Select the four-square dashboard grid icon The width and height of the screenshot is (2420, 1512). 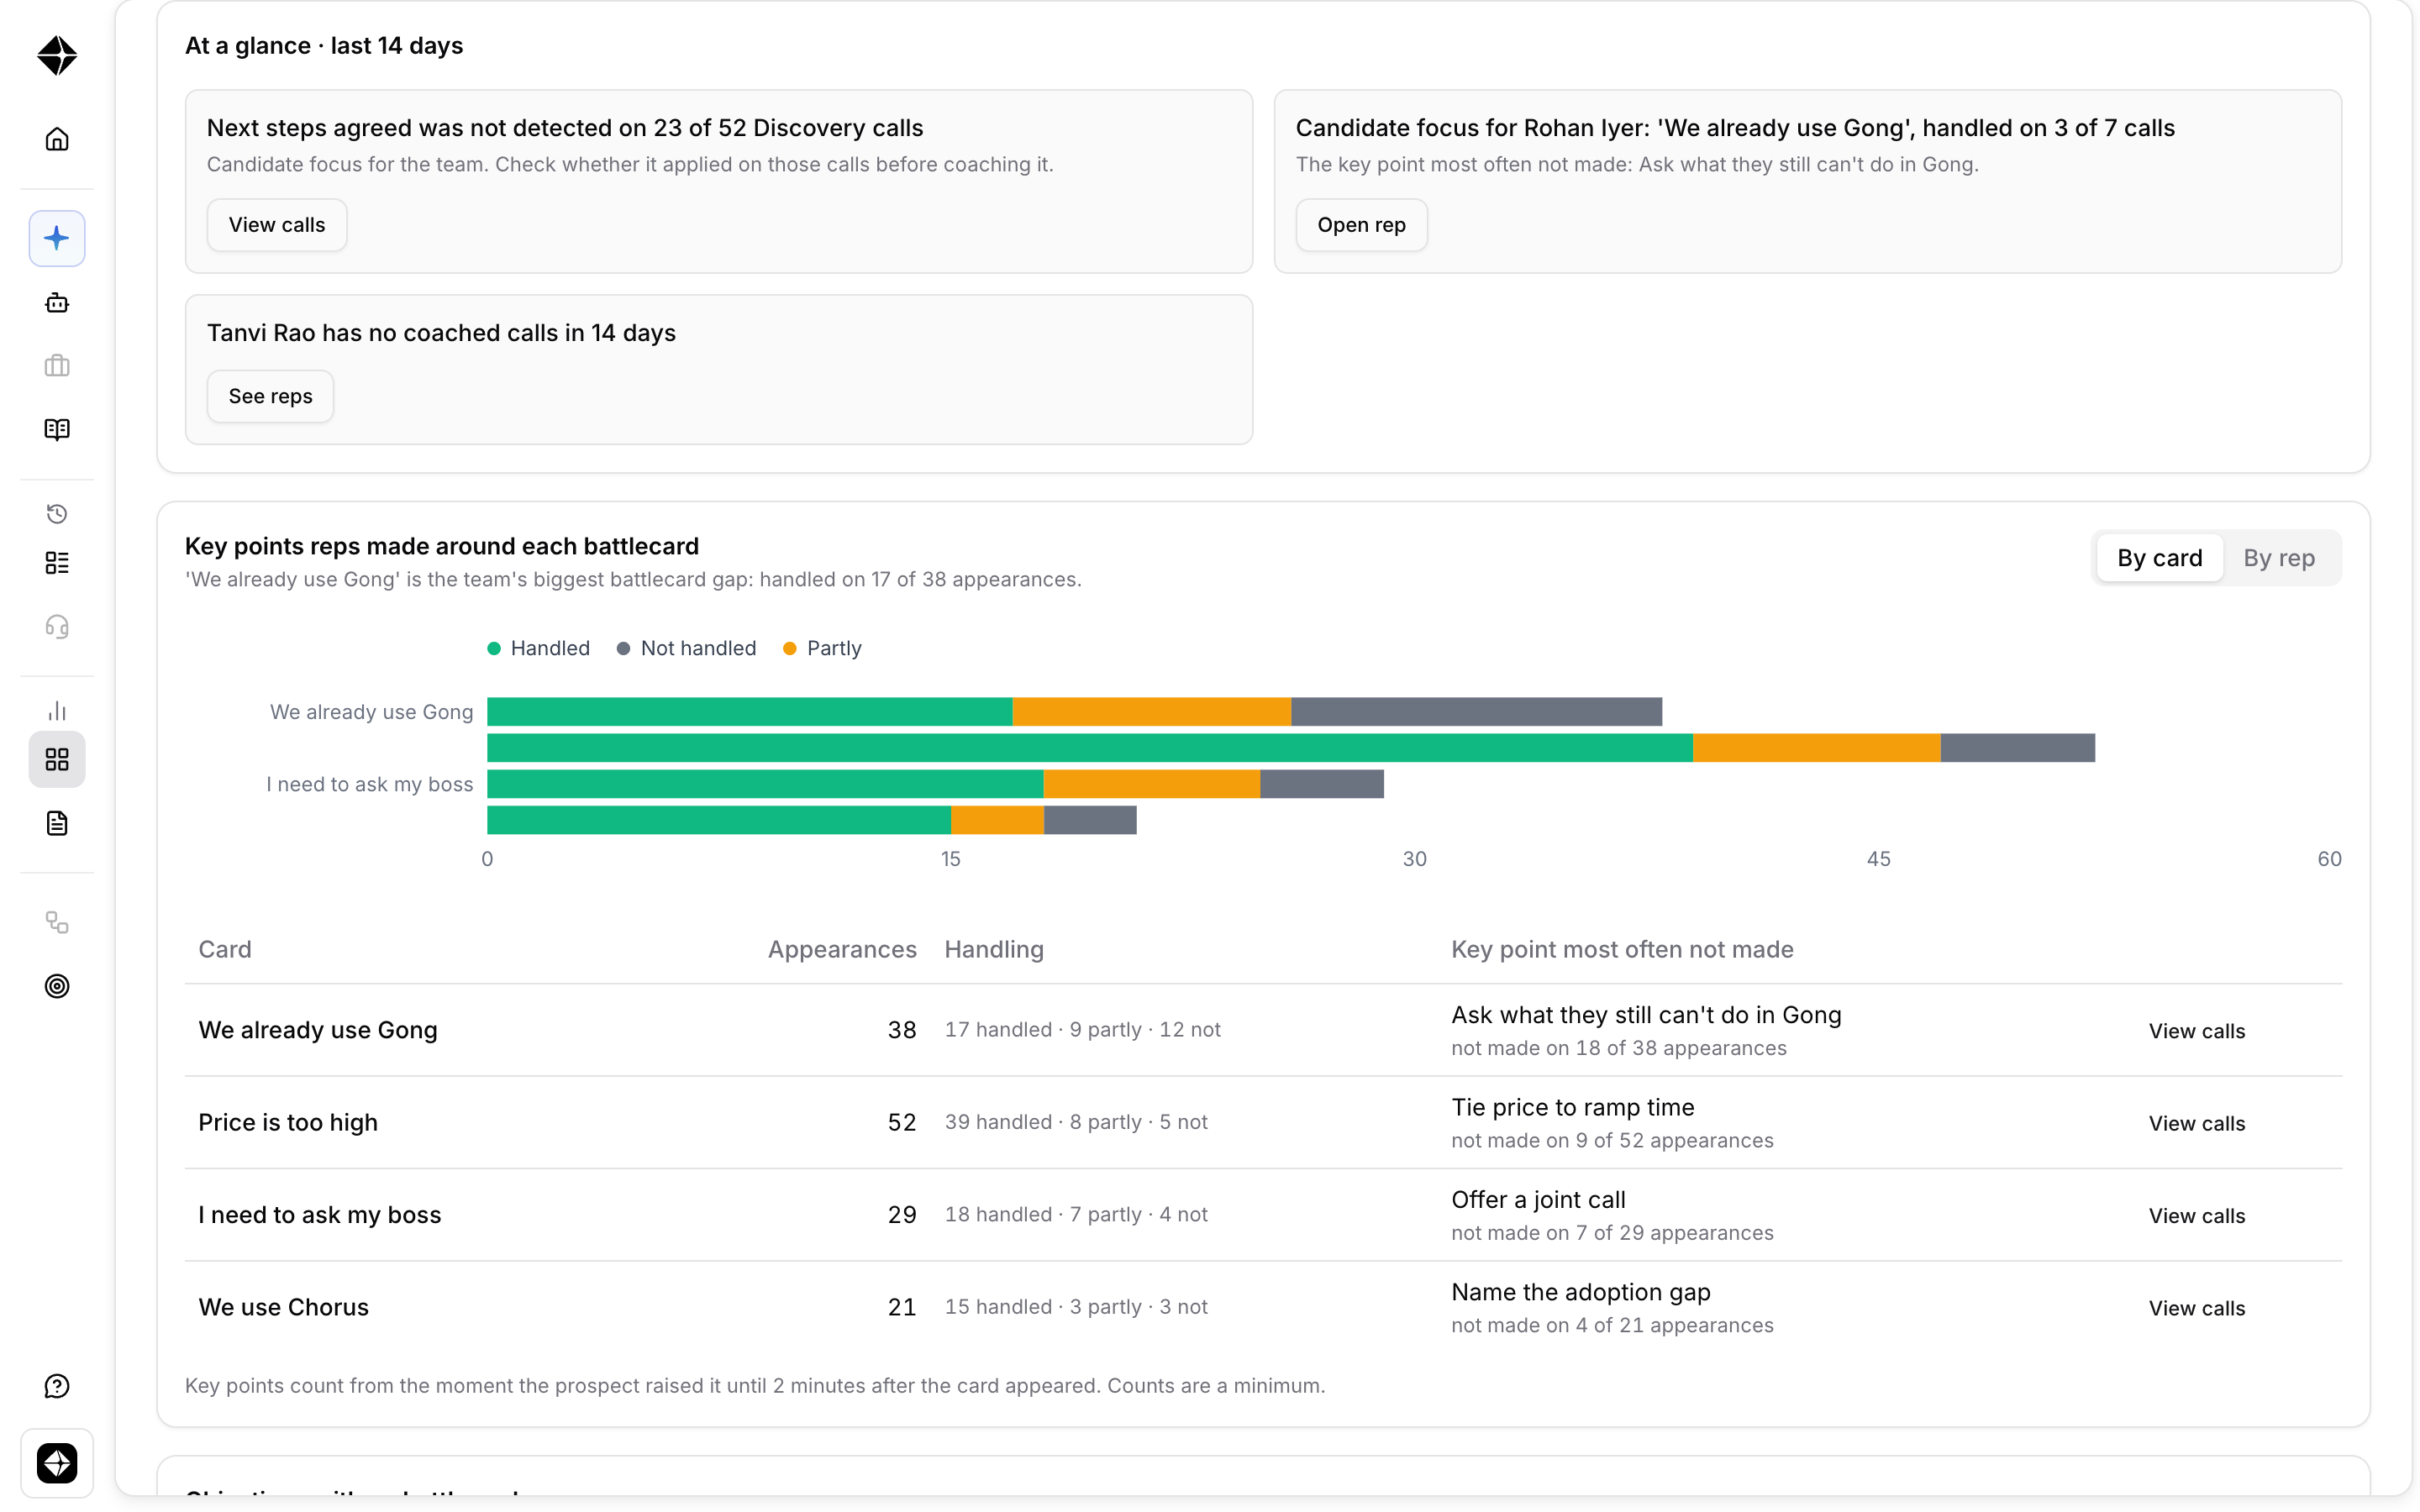(57, 760)
